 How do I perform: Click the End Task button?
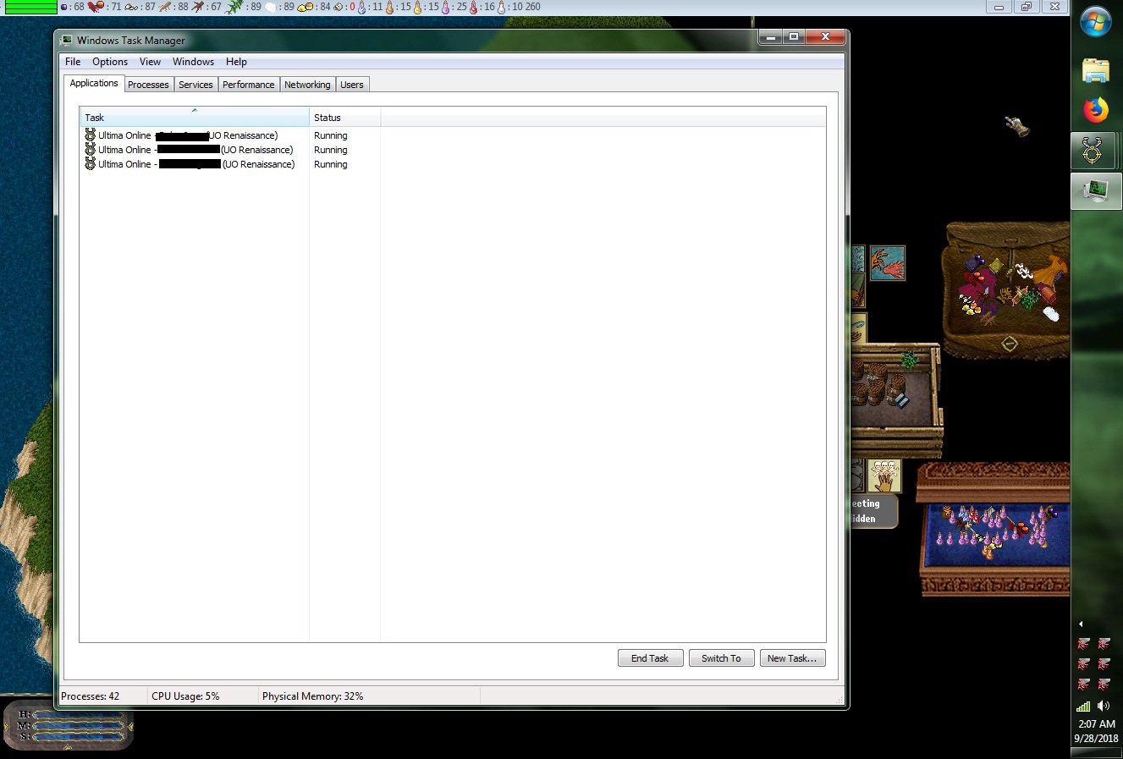tap(650, 658)
